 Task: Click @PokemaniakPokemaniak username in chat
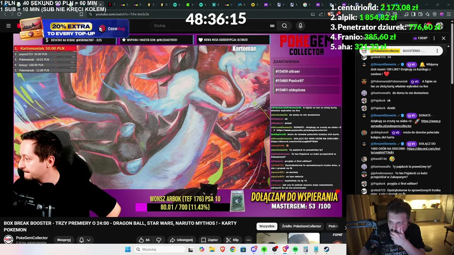389,81
